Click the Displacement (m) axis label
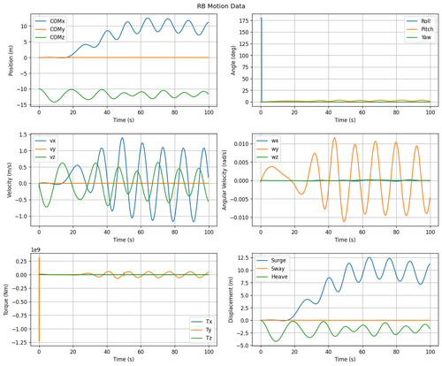Viewport: 442px width, 366px height. point(231,300)
